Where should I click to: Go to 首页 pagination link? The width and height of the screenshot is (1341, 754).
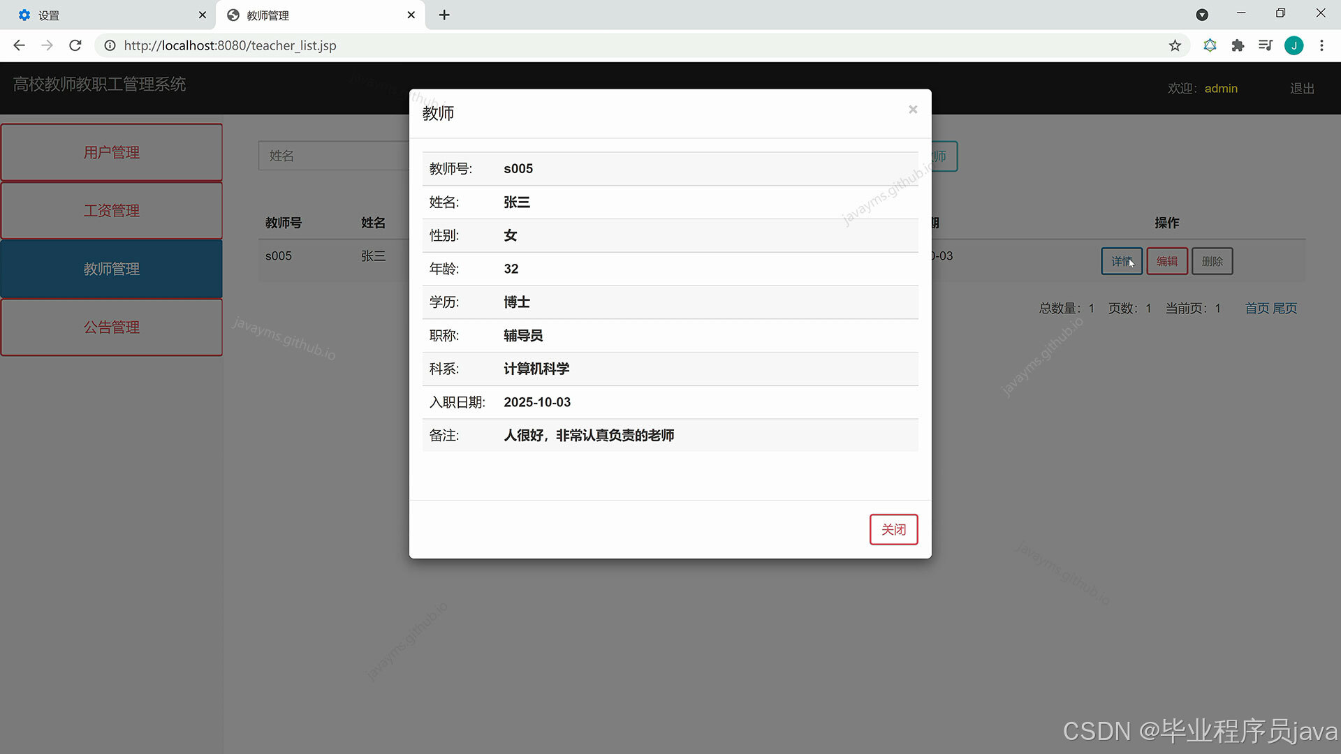coord(1257,308)
